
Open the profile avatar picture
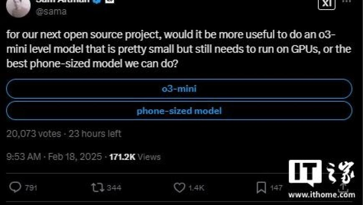tap(18, 7)
